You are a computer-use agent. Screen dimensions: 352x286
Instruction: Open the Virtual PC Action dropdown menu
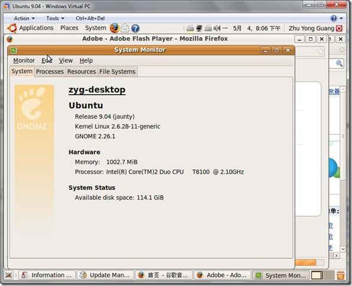coord(24,18)
